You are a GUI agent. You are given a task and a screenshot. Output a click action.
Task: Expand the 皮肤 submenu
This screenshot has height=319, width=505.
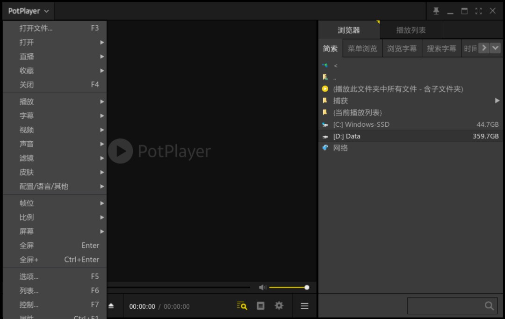(55, 173)
